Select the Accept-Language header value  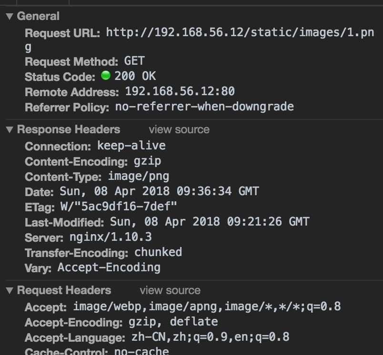pos(210,337)
